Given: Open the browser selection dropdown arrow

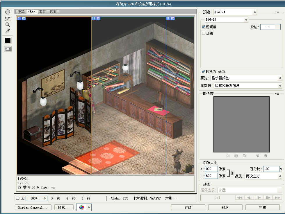Looking at the screenshot, I should (89, 207).
